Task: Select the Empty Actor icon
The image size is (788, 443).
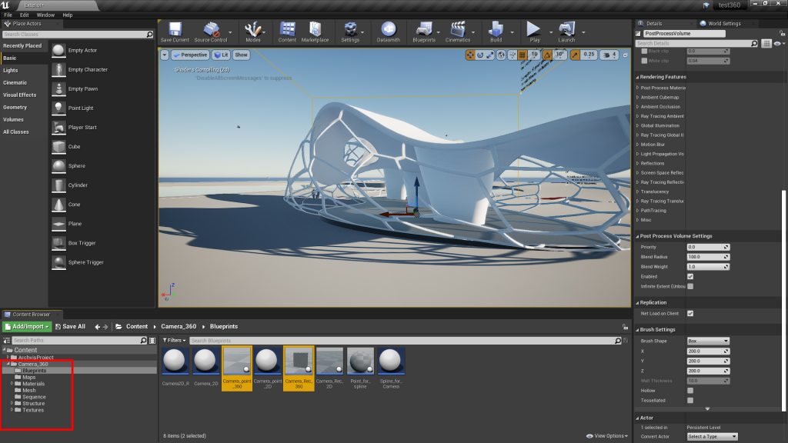Action: 58,50
